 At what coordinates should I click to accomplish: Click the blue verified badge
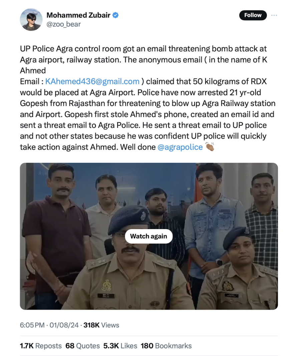tap(115, 15)
